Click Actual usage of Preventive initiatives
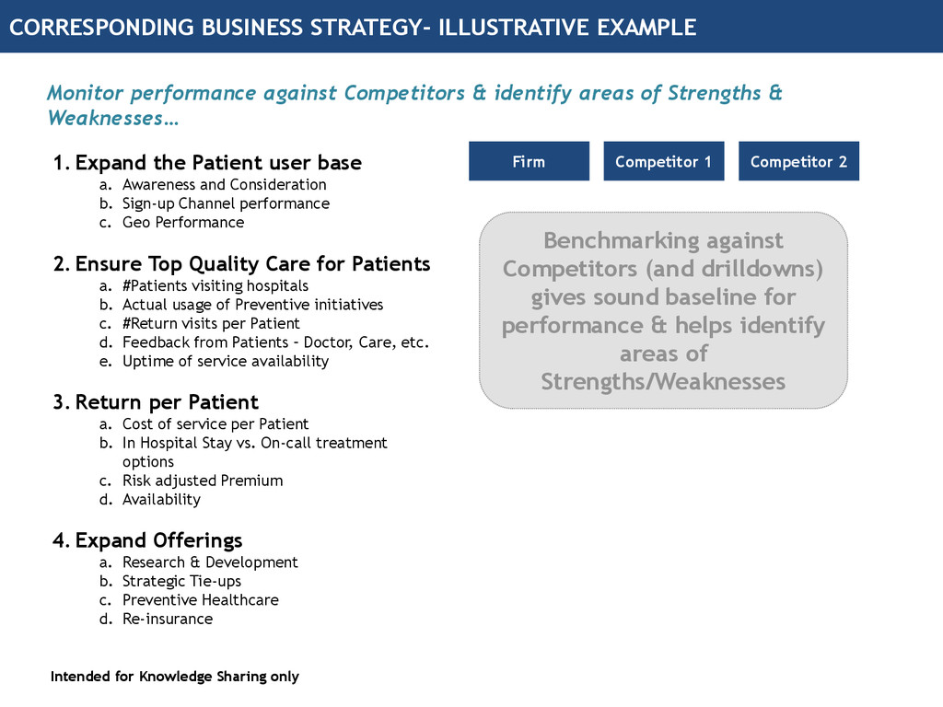This screenshot has height=707, width=943. (252, 305)
